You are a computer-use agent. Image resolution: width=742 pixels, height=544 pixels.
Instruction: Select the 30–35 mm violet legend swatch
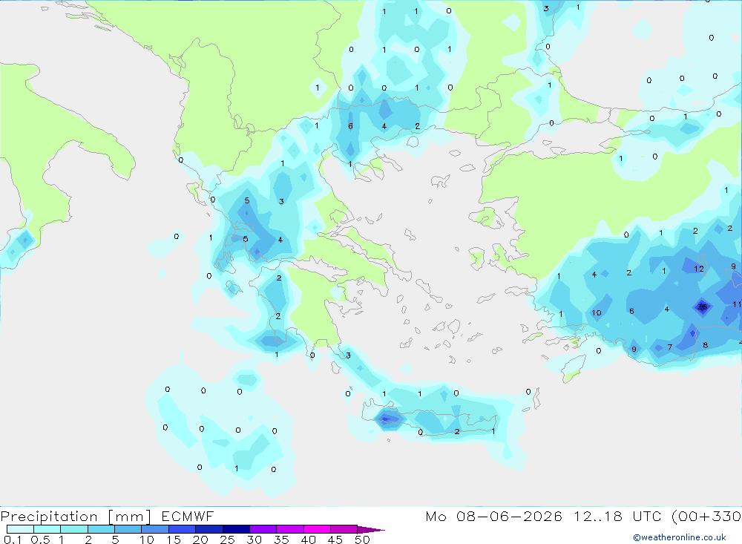(263, 529)
